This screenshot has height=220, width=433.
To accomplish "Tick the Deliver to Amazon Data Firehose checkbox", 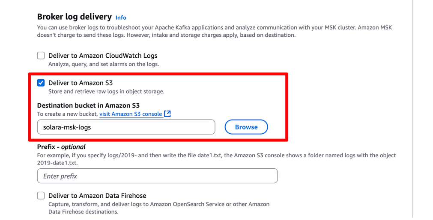I will (41, 196).
